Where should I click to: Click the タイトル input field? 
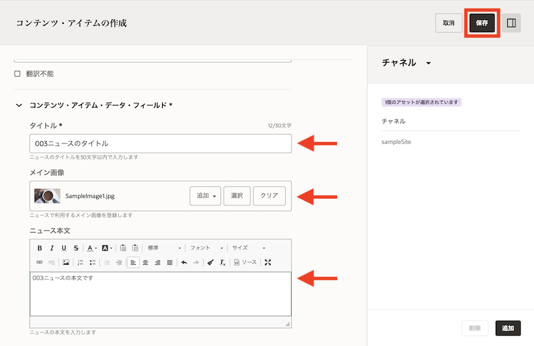pyautogui.click(x=160, y=143)
